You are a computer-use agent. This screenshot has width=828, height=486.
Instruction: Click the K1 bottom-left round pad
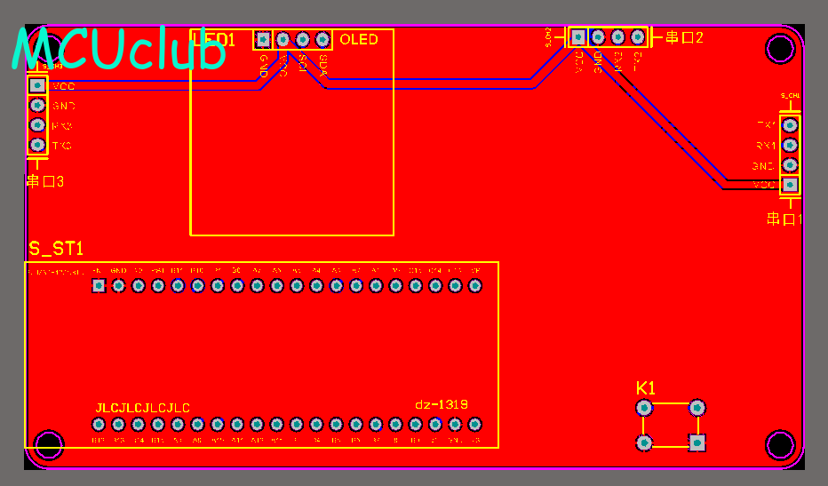(x=644, y=442)
